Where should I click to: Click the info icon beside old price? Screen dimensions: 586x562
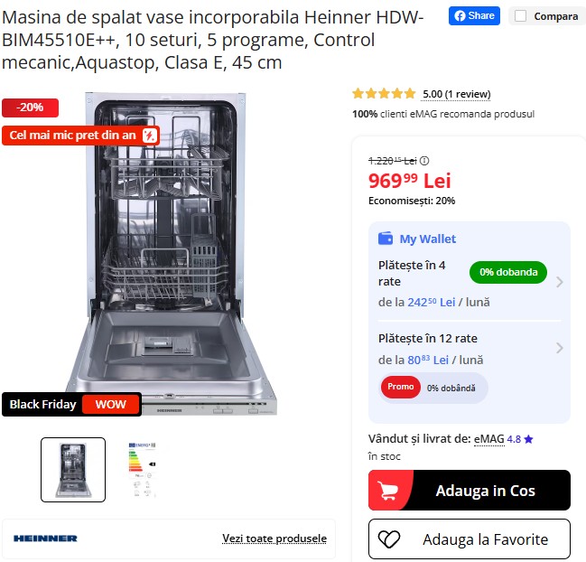point(424,160)
